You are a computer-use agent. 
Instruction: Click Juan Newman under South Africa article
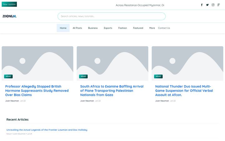click(x=87, y=101)
